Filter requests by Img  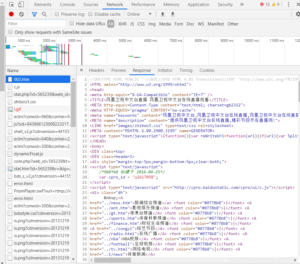[x=152, y=24]
